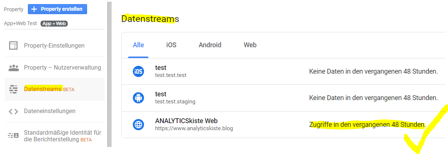The width and height of the screenshot is (448, 154).
Task: Click the Standardmäßige Identität icon
Action: click(x=13, y=136)
